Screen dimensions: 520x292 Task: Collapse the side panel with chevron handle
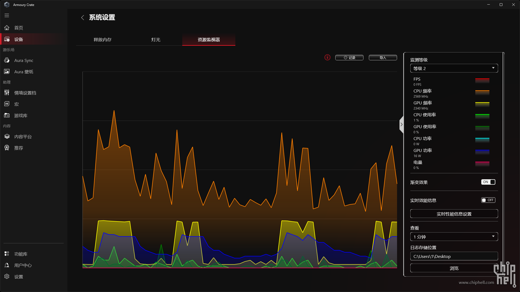pyautogui.click(x=401, y=125)
